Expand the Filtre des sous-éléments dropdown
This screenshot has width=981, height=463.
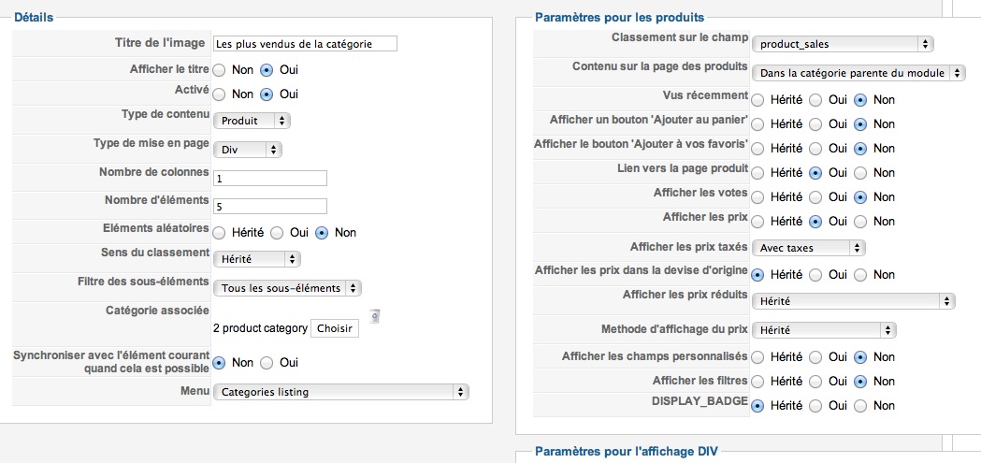(287, 288)
